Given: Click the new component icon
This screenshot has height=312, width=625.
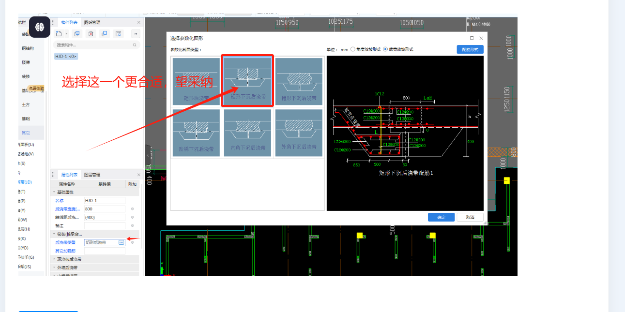Looking at the screenshot, I should pos(58,33).
